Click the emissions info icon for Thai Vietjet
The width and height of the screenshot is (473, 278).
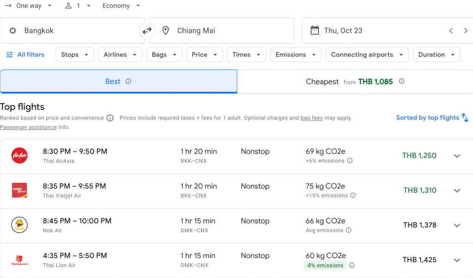point(353,195)
